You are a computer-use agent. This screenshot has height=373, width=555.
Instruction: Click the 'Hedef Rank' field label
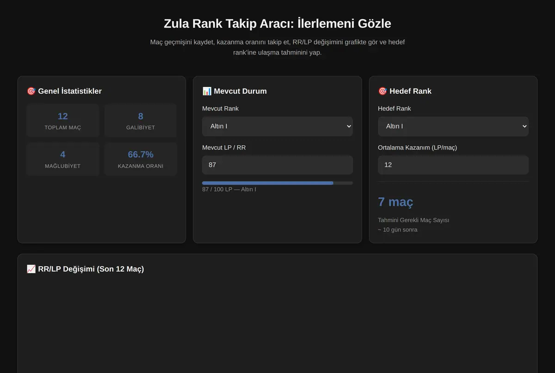pyautogui.click(x=395, y=108)
